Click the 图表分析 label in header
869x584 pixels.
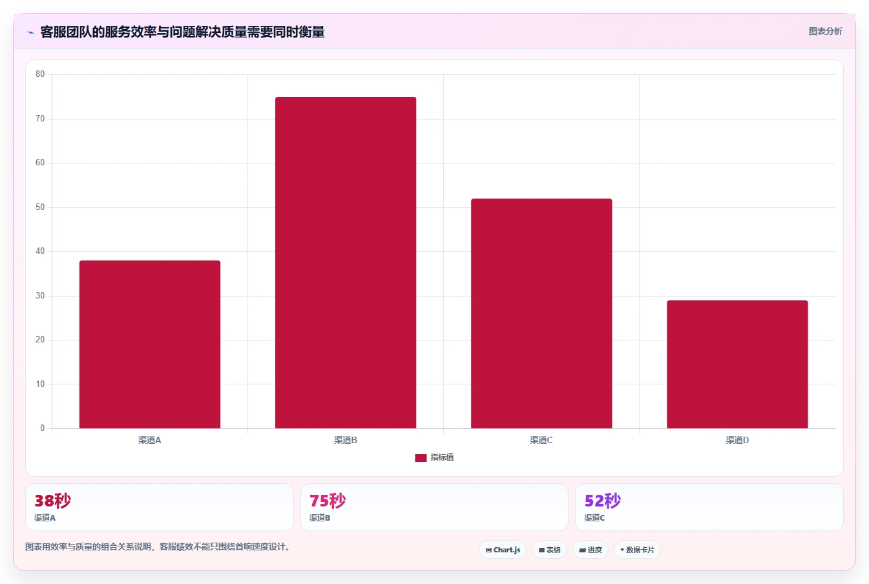click(x=825, y=31)
